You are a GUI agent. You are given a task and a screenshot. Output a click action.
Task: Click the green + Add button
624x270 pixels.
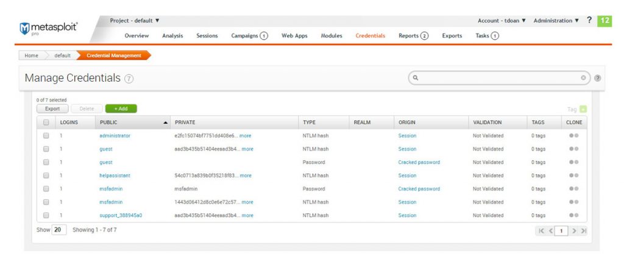(x=121, y=108)
